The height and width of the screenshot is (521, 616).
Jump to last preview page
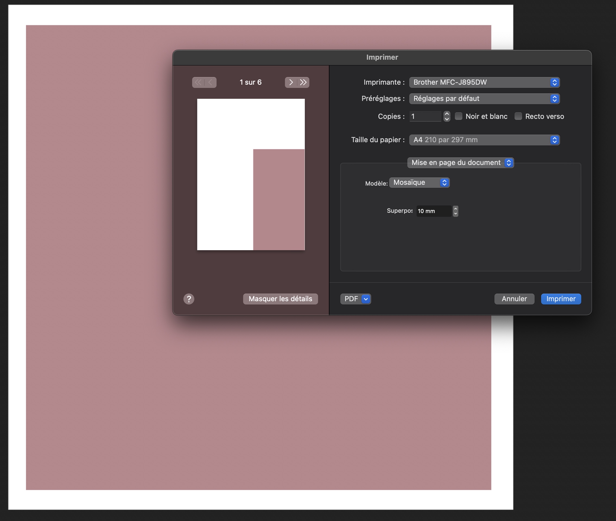pyautogui.click(x=303, y=82)
